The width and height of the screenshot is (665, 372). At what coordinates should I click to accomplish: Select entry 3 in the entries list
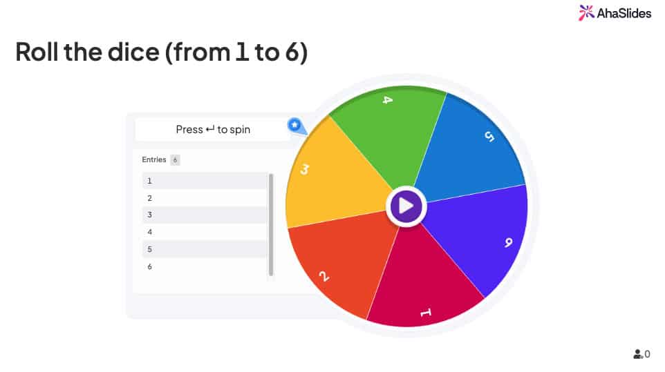tap(205, 215)
